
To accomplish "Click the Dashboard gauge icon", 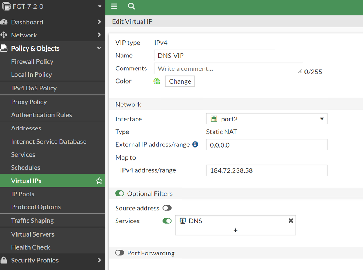I will (x=4, y=22).
